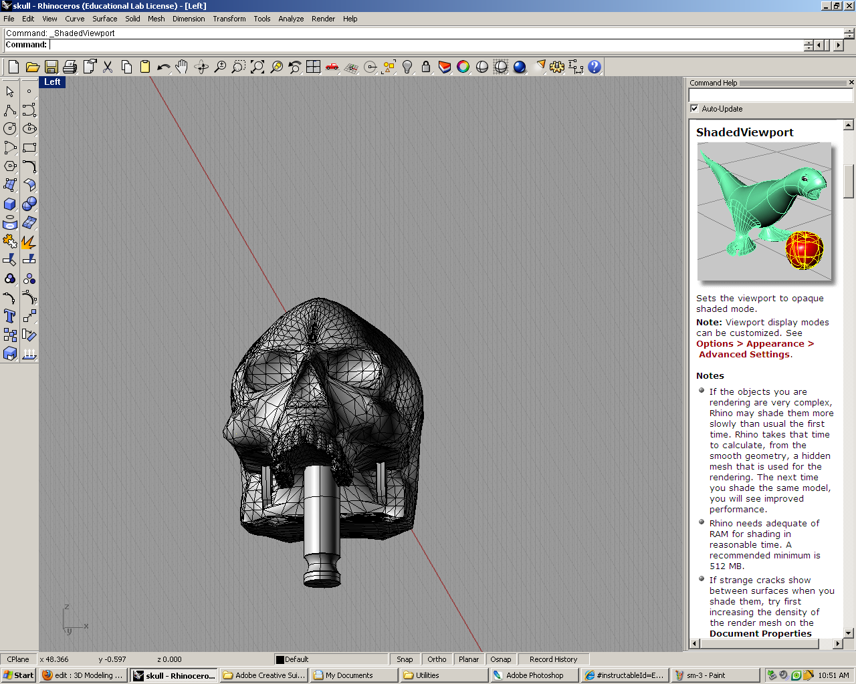The width and height of the screenshot is (856, 684).
Task: Select the Box solid tool
Action: (x=10, y=204)
